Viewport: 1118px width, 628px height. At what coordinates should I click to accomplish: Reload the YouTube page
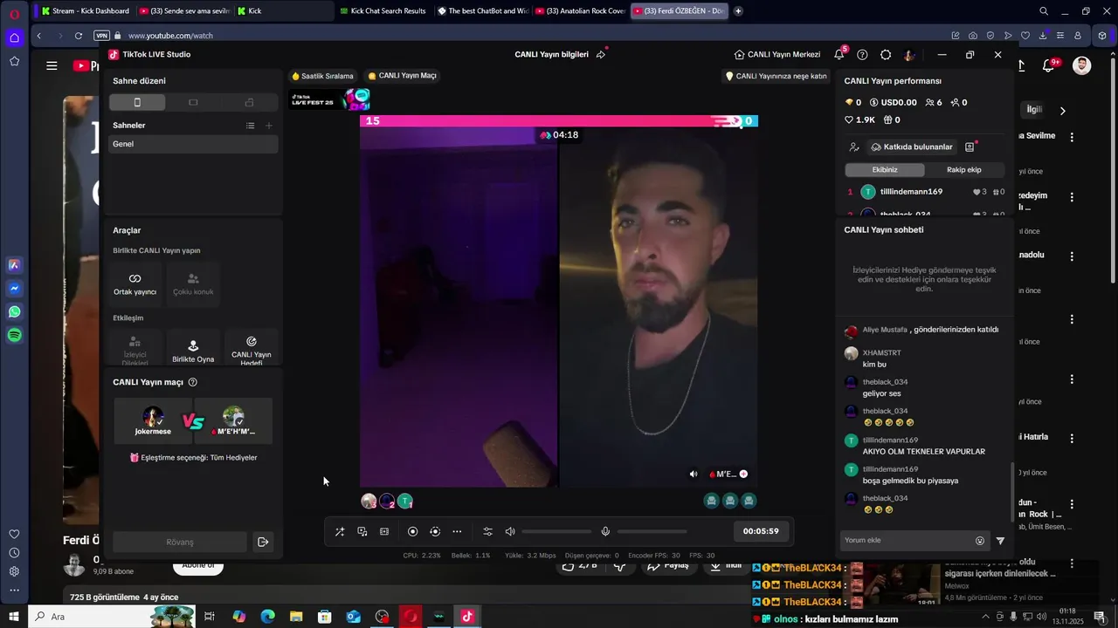tap(79, 36)
